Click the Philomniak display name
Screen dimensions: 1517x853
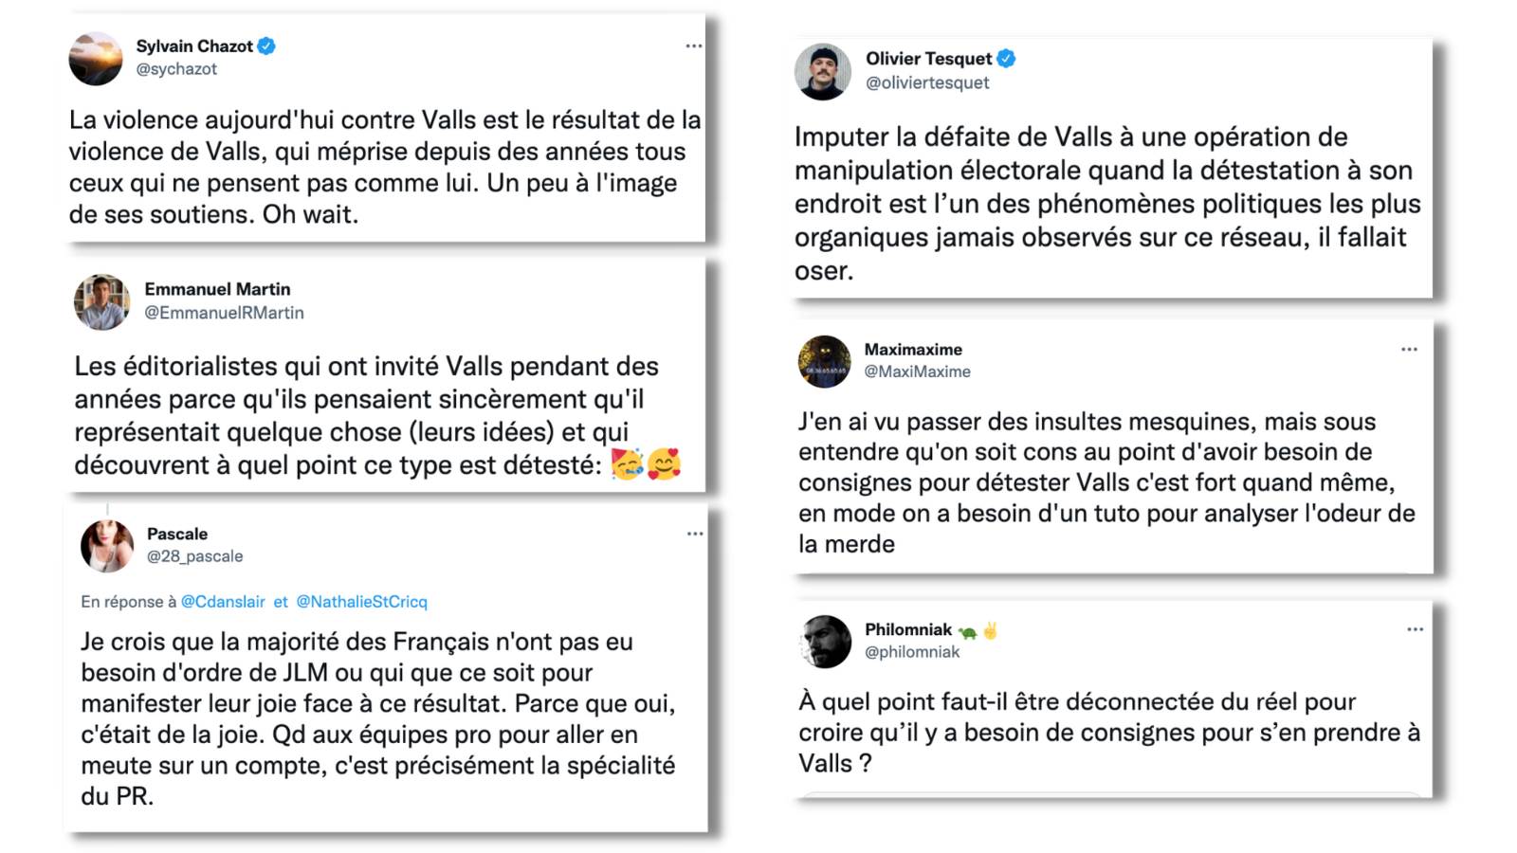click(908, 629)
